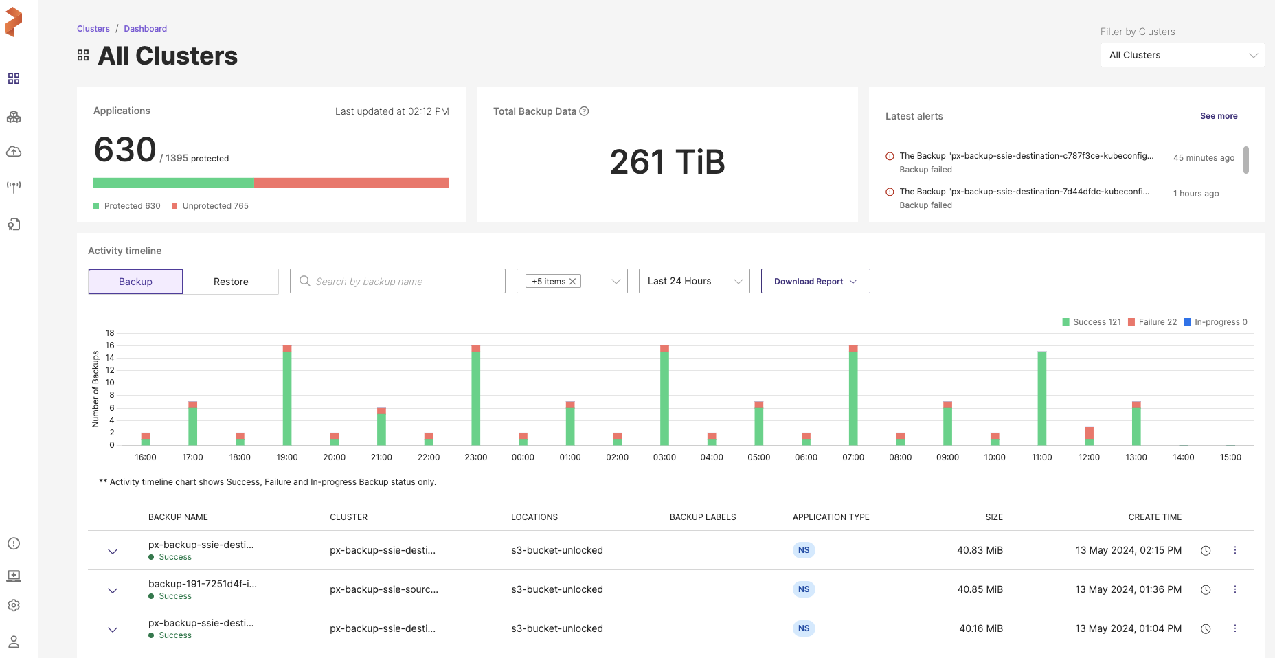Click the cloud backup icon in sidebar

14,152
